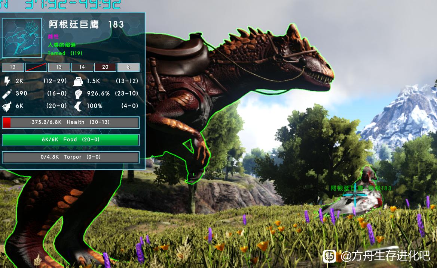Click the level number 183 in header
Viewport: 437px width, 268px height.
click(116, 25)
